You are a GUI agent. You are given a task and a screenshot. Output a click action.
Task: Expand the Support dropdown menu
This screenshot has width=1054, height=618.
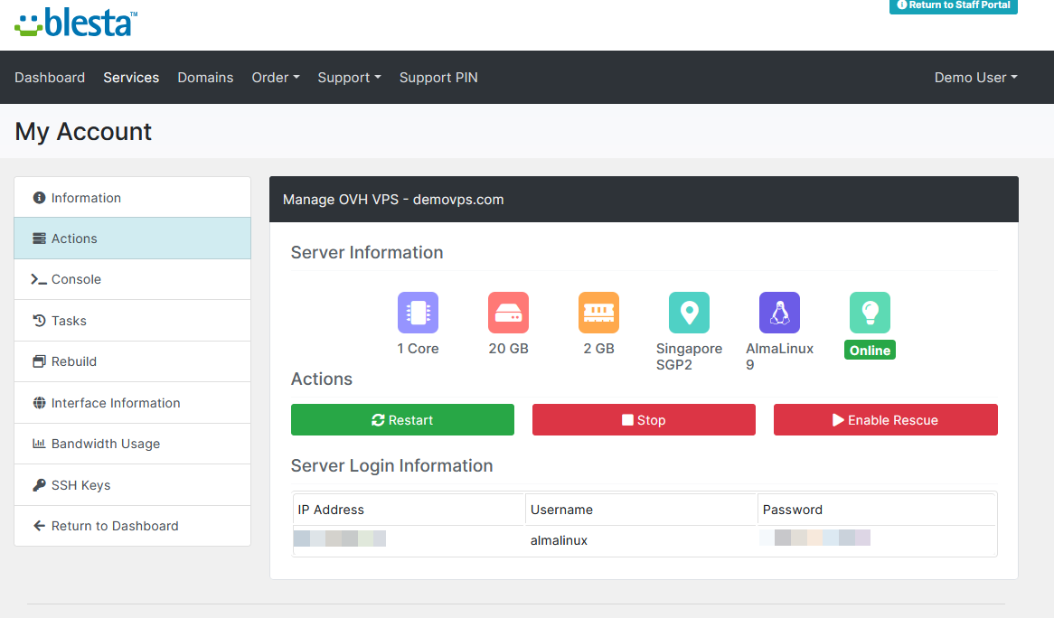click(350, 78)
